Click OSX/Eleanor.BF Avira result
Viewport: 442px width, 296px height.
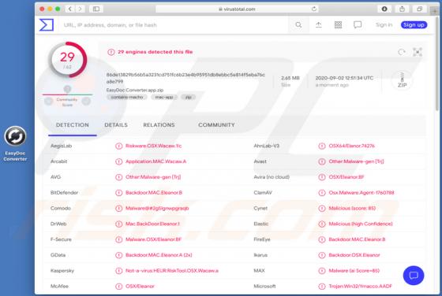[x=346, y=177]
